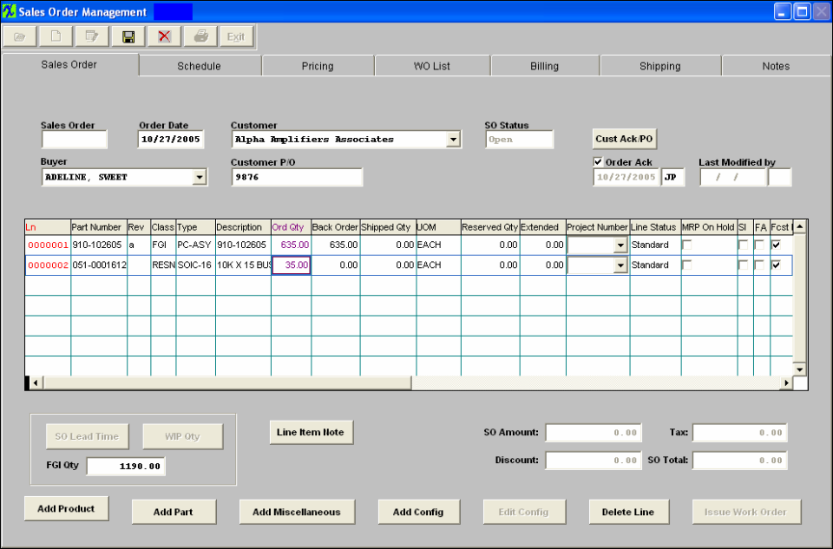Click the New document toolbar icon
Viewport: 833px width, 549px height.
tap(56, 36)
